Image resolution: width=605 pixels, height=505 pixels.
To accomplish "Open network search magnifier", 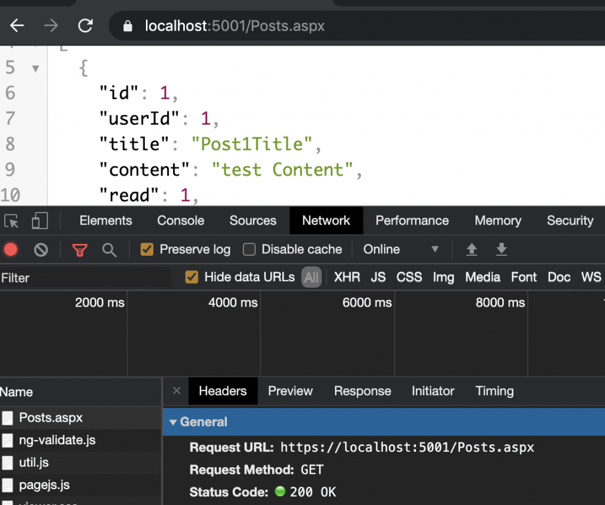I will (109, 249).
